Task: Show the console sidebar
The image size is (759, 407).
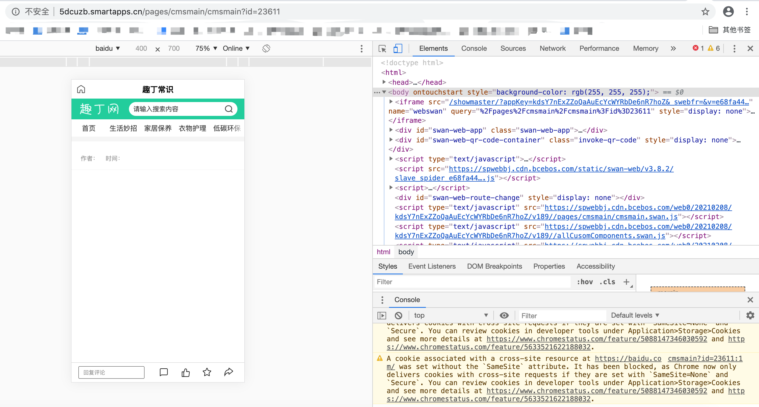Action: 382,316
